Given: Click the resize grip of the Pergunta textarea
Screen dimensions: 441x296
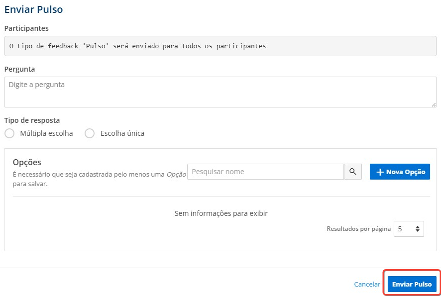Looking at the screenshot, I should click(x=434, y=104).
